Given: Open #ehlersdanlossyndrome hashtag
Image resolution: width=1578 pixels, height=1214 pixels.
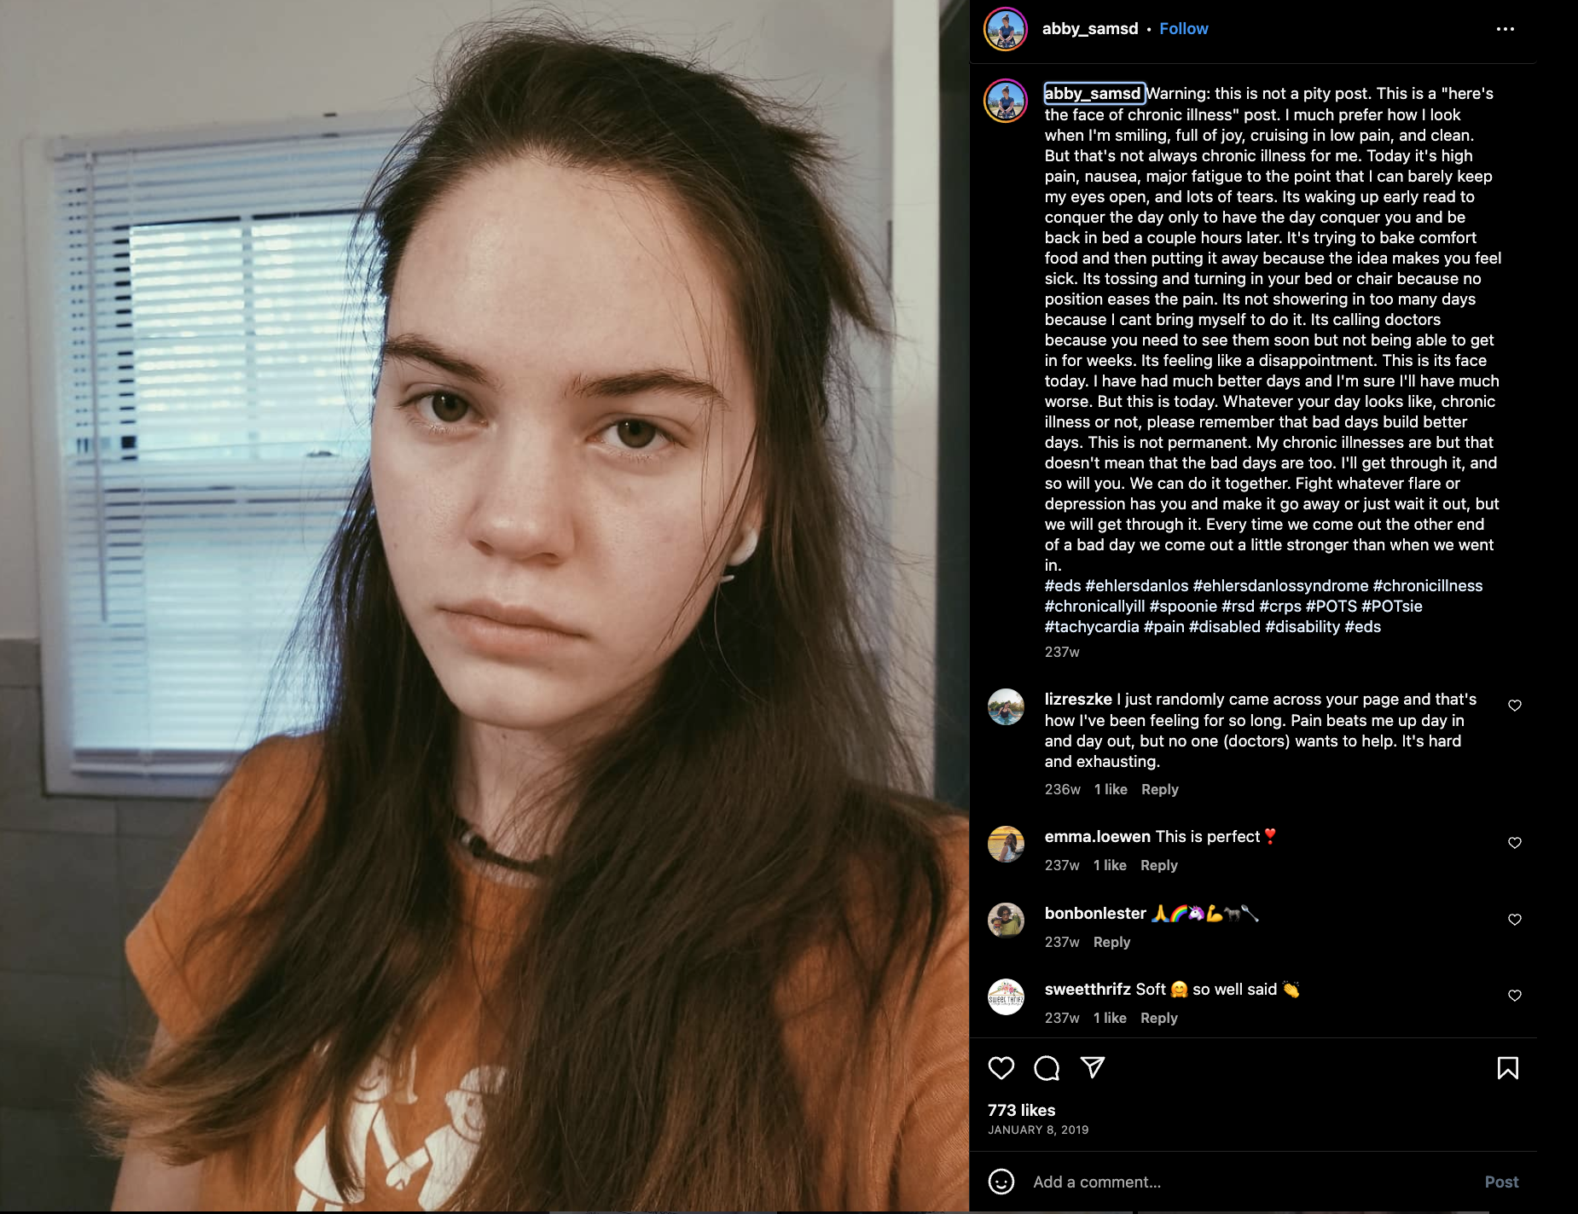Looking at the screenshot, I should coord(1280,586).
